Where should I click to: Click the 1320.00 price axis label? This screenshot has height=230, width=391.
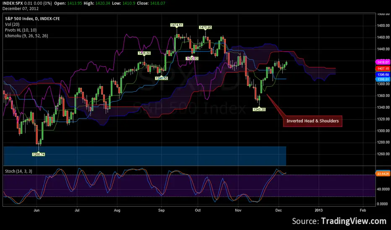(x=383, y=119)
